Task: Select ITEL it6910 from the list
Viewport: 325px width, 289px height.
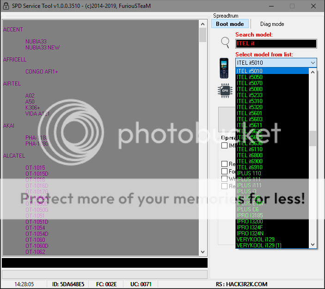Action: 272,167
